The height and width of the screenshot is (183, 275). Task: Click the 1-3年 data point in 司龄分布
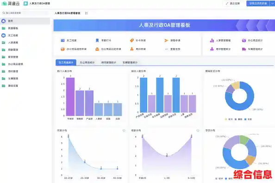tap(167, 156)
